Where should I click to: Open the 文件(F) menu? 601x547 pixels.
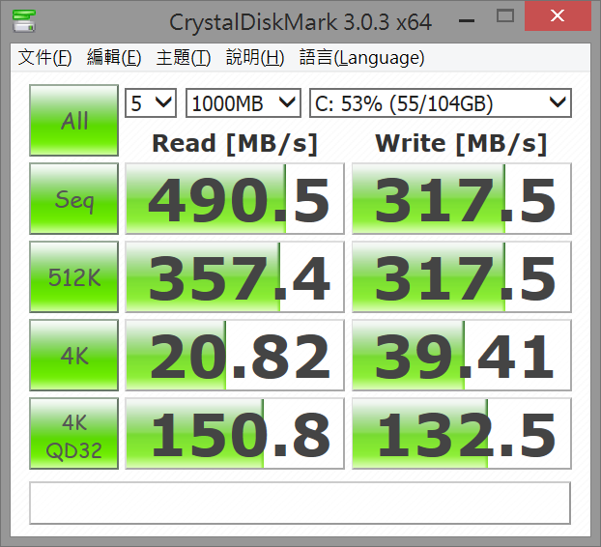coord(44,57)
